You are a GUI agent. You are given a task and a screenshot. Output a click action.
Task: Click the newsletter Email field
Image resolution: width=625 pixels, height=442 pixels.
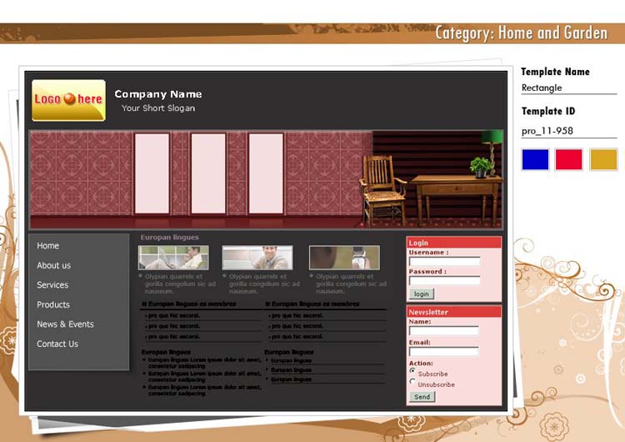click(443, 352)
